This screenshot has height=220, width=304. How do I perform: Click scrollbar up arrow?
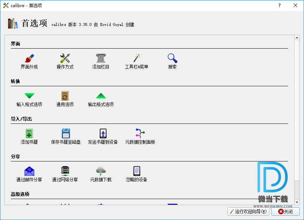[297, 38]
